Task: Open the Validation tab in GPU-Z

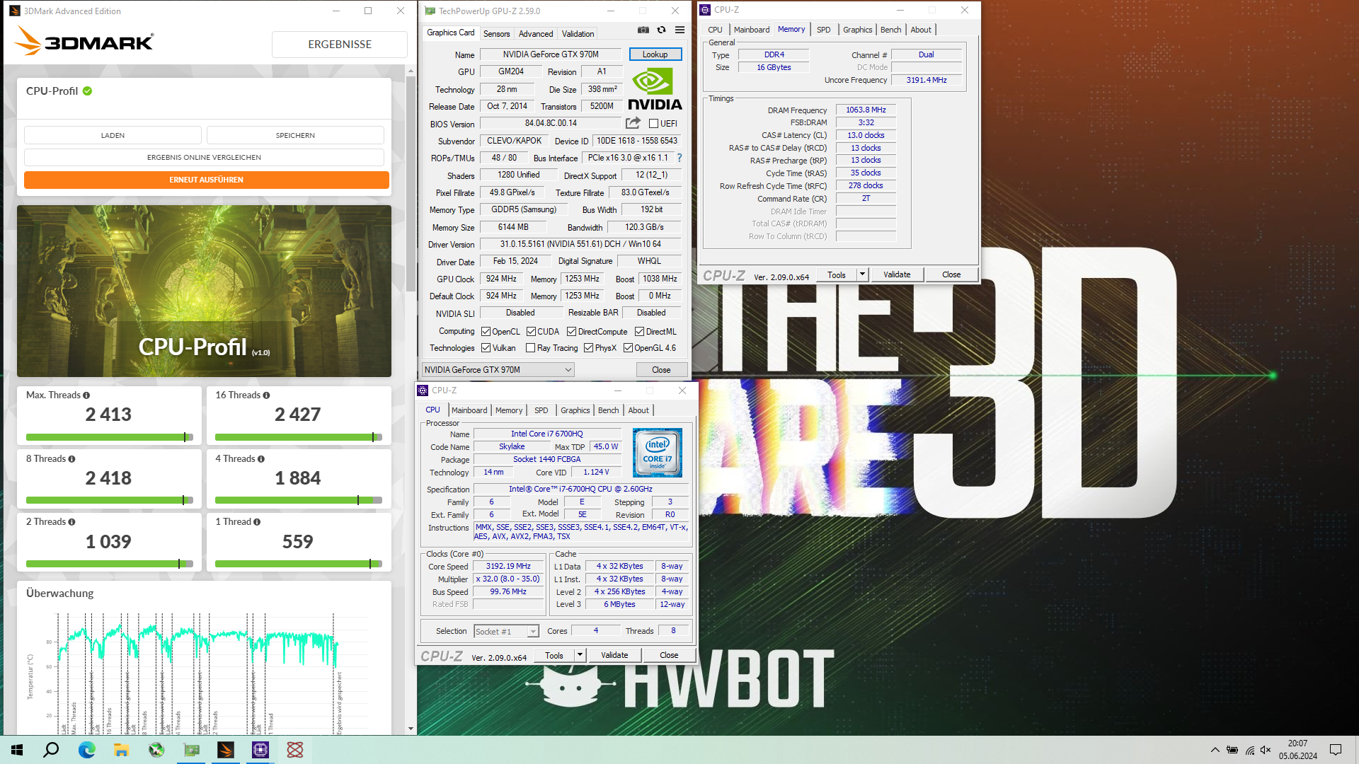Action: pos(578,34)
